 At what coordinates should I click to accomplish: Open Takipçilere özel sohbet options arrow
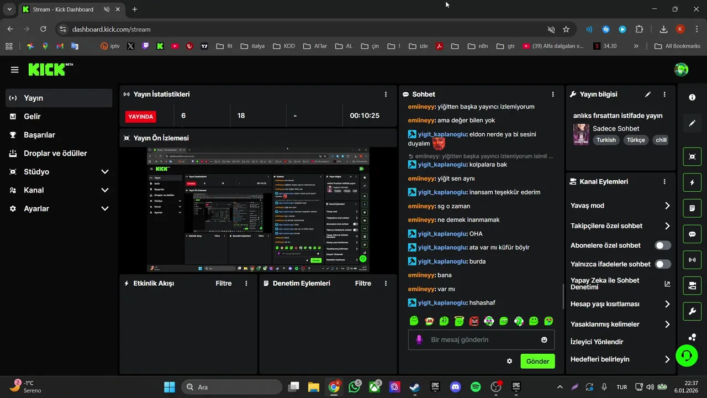[667, 226]
